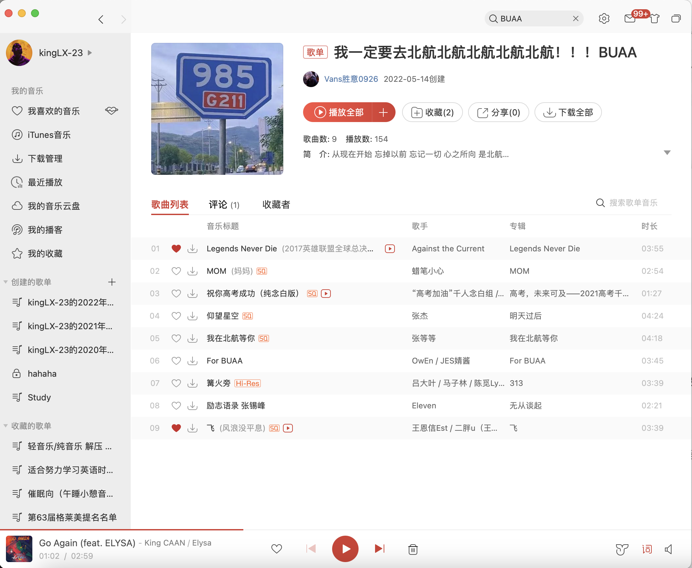Open the lyrics panel icon
This screenshot has height=568, width=692.
[647, 549]
